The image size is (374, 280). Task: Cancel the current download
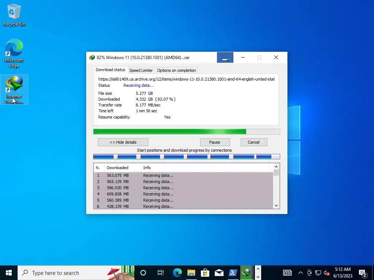pos(254,142)
